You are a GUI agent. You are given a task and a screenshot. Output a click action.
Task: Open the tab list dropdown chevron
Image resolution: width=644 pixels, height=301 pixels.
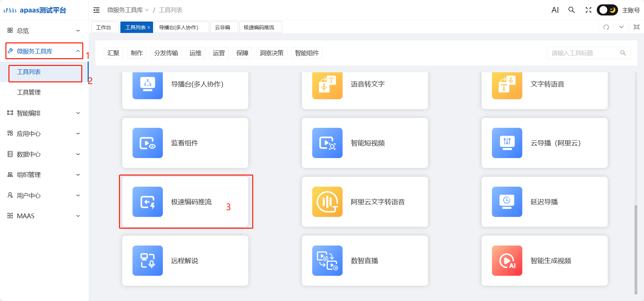(x=621, y=27)
